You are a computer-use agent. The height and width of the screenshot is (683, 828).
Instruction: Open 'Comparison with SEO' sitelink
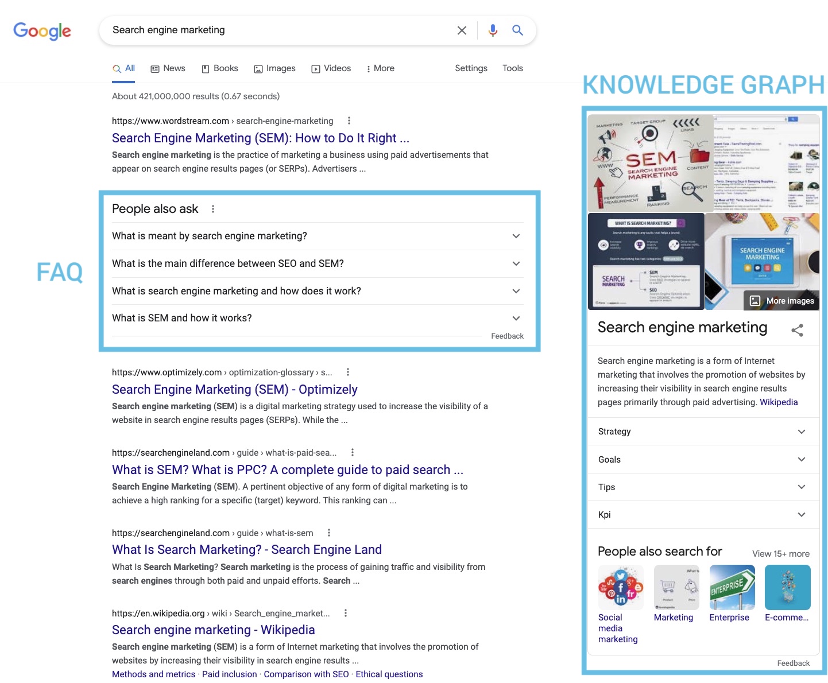click(307, 674)
